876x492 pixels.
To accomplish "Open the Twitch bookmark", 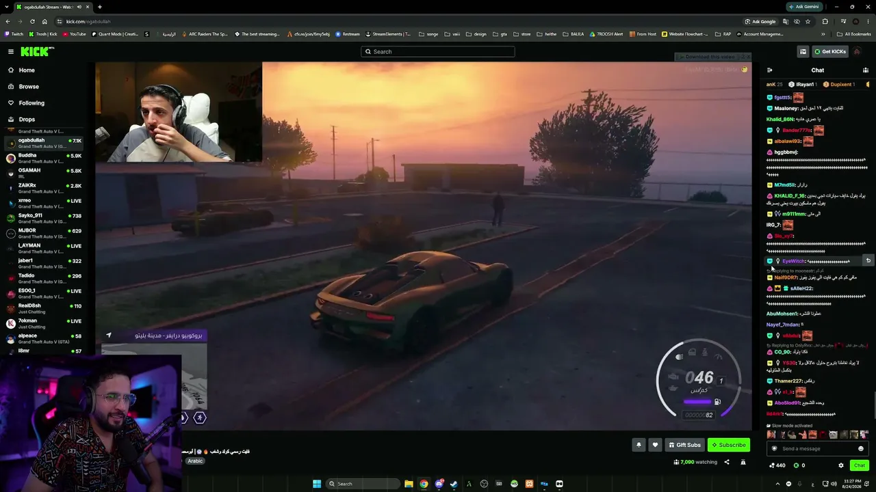I will tap(14, 34).
